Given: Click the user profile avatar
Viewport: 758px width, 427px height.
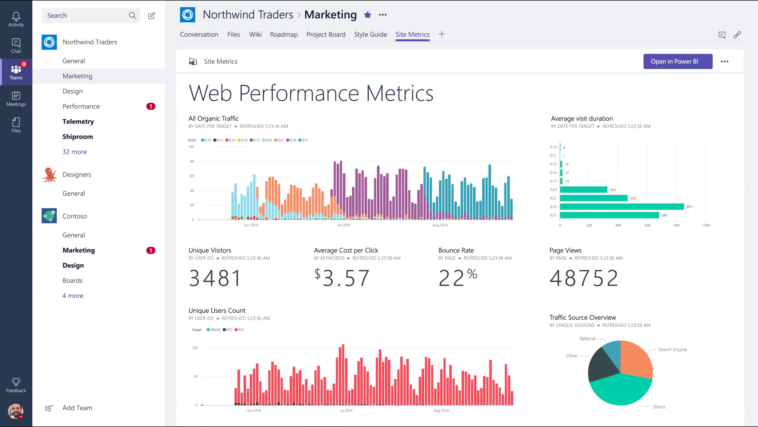Looking at the screenshot, I should tap(16, 411).
